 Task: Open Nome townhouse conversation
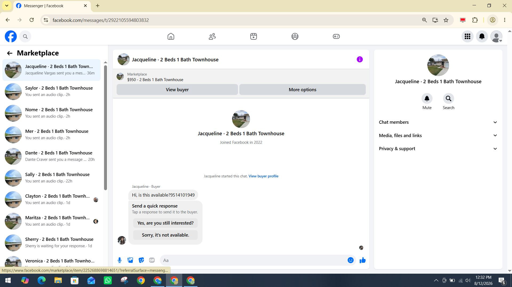click(x=51, y=113)
